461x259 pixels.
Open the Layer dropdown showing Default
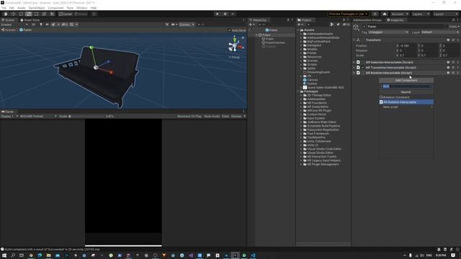click(440, 32)
